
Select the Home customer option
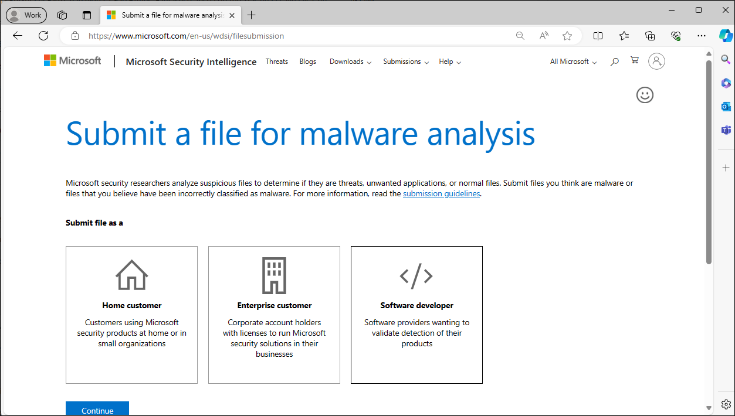tap(132, 315)
